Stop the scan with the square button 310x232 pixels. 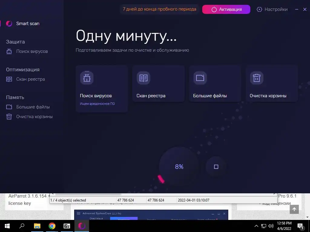pos(216,167)
